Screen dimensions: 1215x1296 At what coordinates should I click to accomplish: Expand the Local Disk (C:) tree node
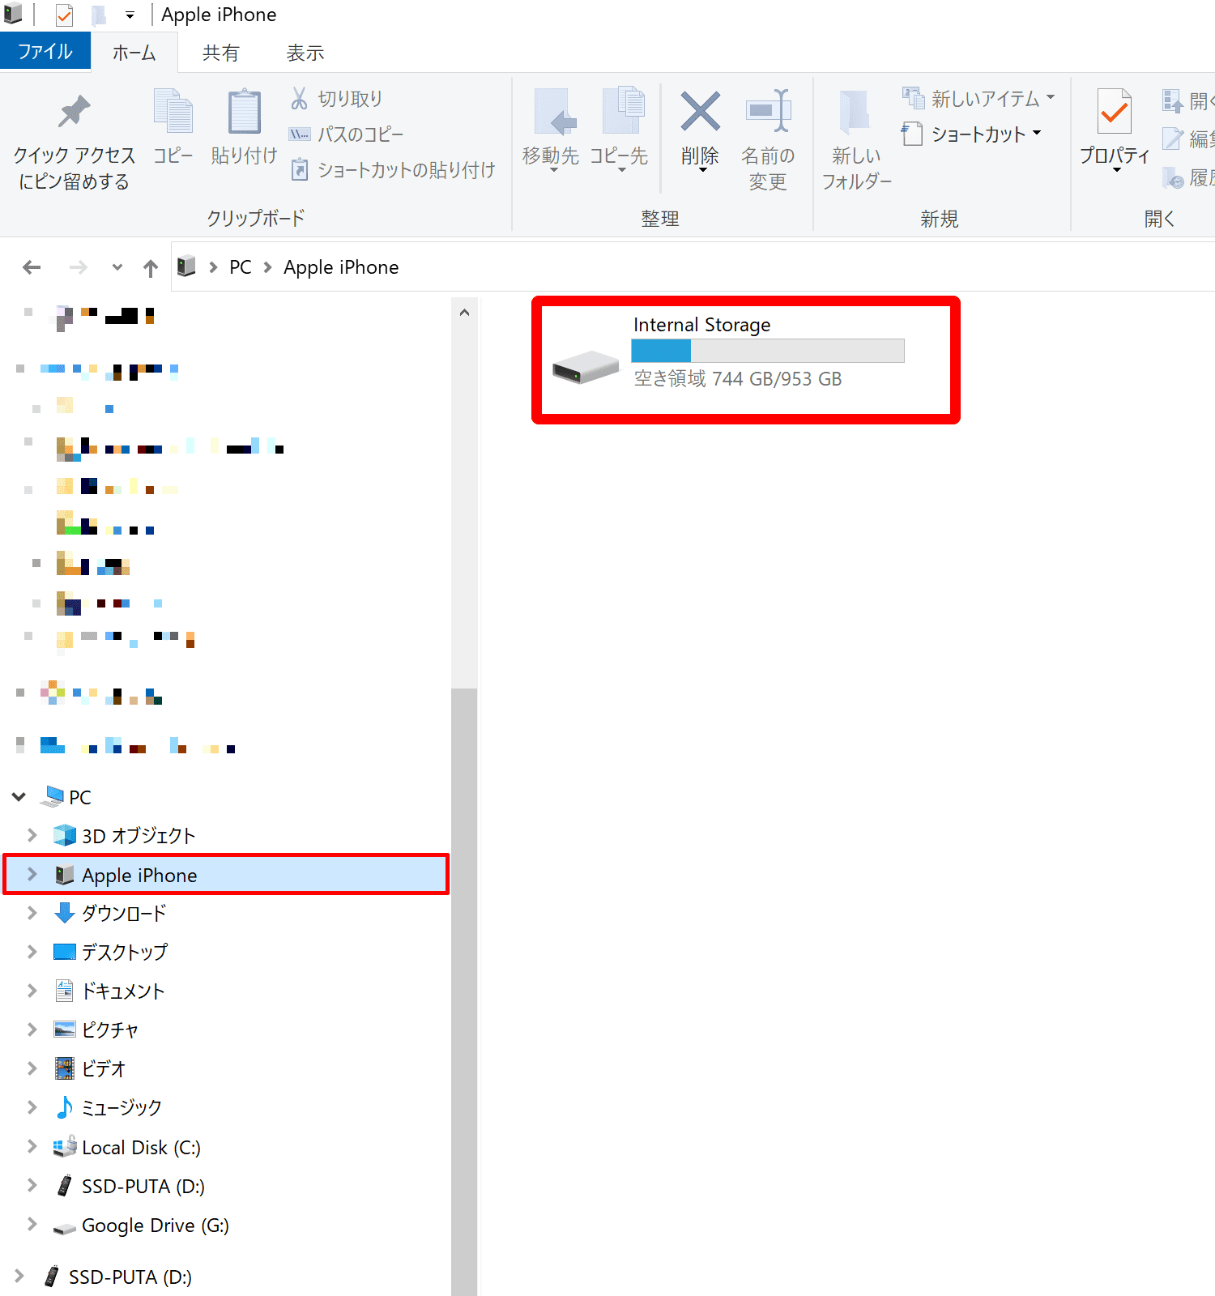32,1146
